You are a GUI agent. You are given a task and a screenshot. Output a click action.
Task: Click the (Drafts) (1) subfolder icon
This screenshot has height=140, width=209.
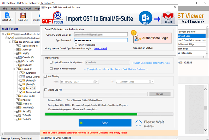pos(24,73)
